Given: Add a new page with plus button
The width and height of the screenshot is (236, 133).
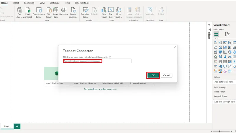Looking at the screenshot, I should (x=17, y=126).
